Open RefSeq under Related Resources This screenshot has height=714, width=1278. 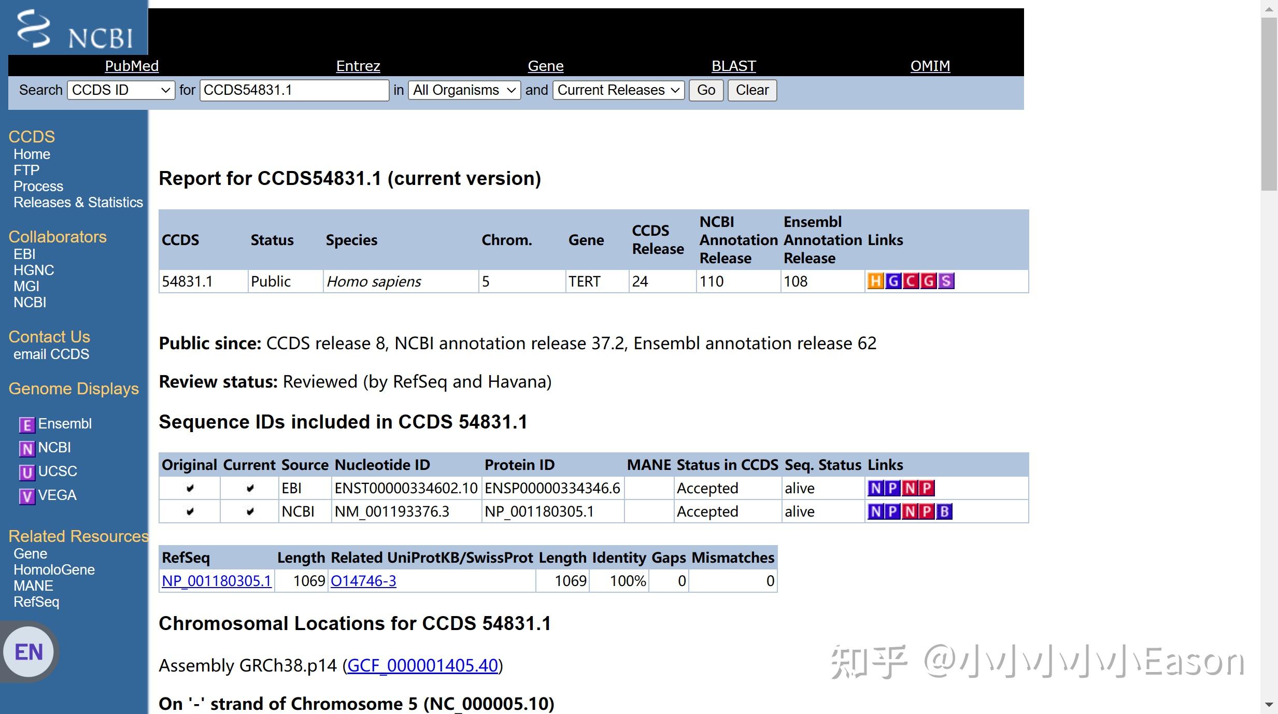[x=36, y=602]
